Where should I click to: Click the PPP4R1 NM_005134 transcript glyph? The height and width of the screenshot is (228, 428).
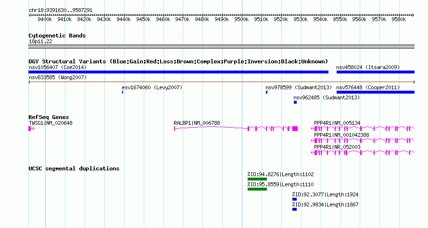pos(363,129)
